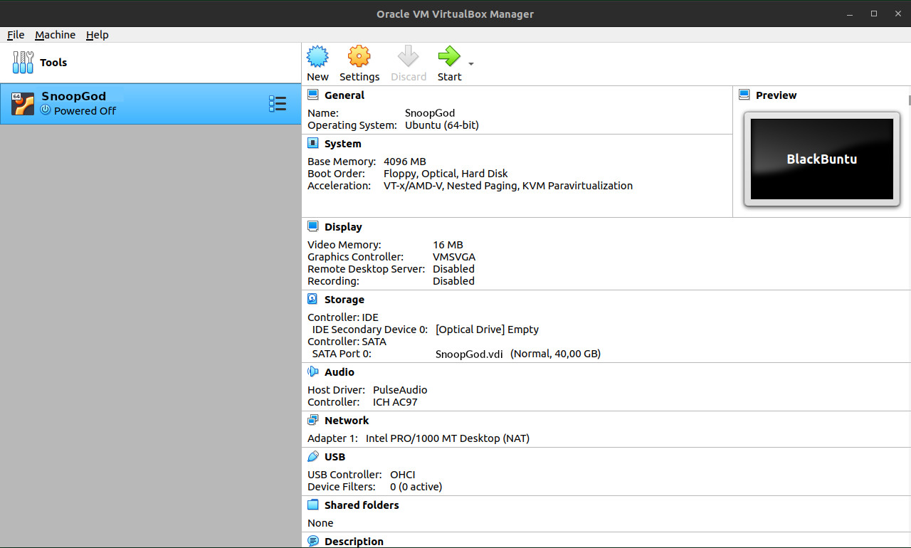Viewport: 911px width, 548px height.
Task: Select the Tools entry label
Action: point(53,63)
